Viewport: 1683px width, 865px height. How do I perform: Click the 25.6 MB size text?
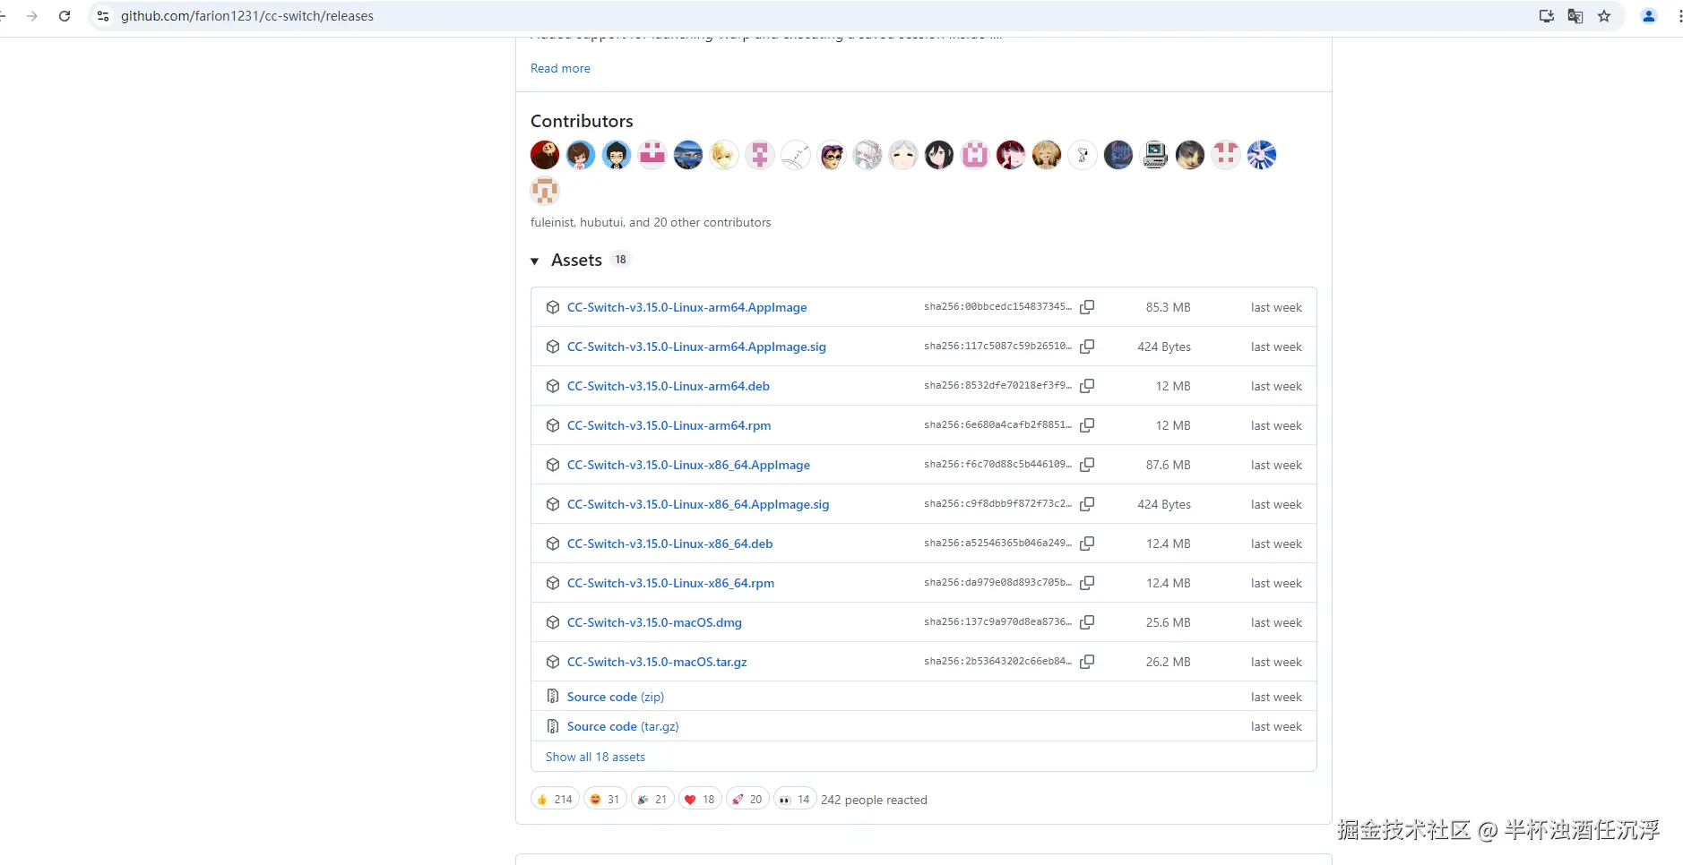(1168, 622)
